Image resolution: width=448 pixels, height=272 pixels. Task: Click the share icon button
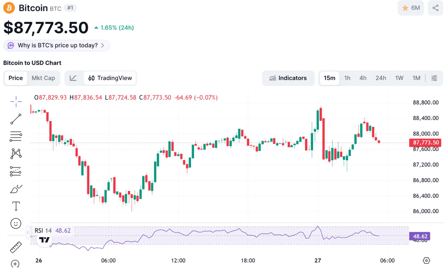[x=435, y=8]
